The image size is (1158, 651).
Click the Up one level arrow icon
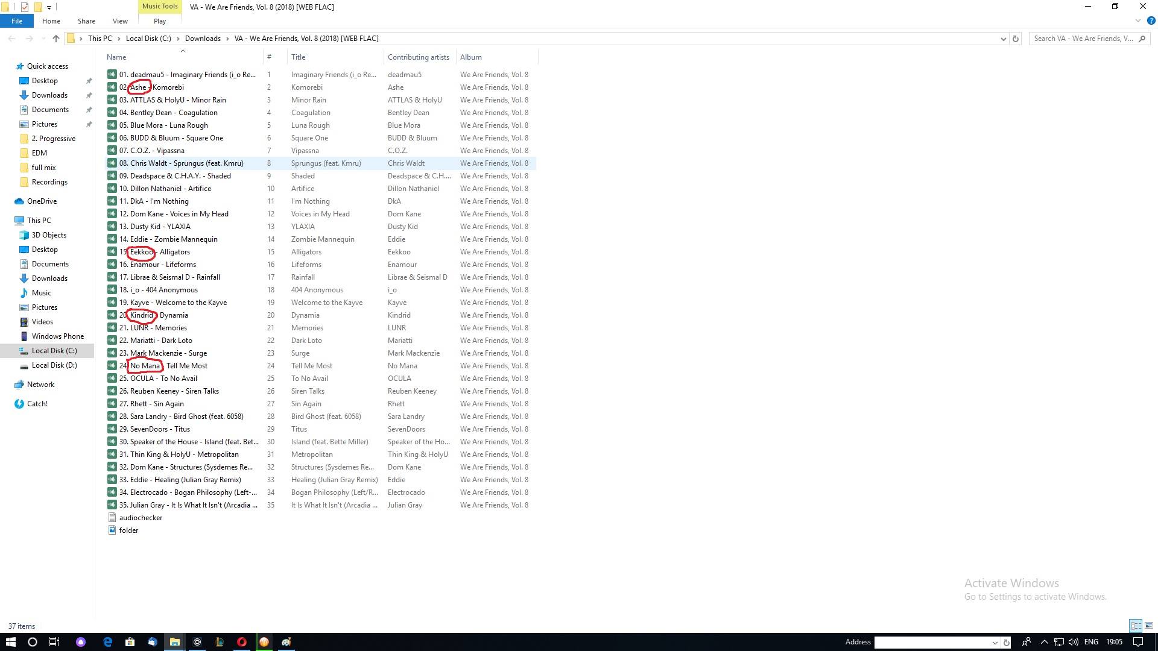point(56,39)
